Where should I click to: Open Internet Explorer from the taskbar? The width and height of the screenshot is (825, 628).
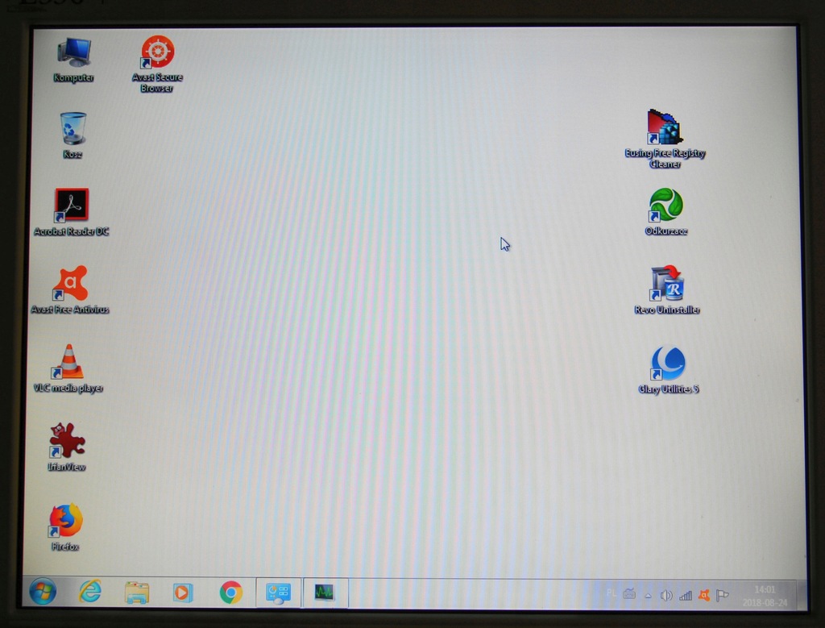[x=90, y=593]
